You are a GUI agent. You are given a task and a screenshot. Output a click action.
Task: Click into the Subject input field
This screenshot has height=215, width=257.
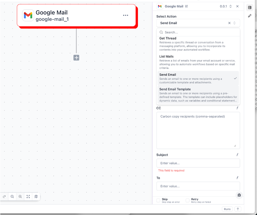coord(198,163)
